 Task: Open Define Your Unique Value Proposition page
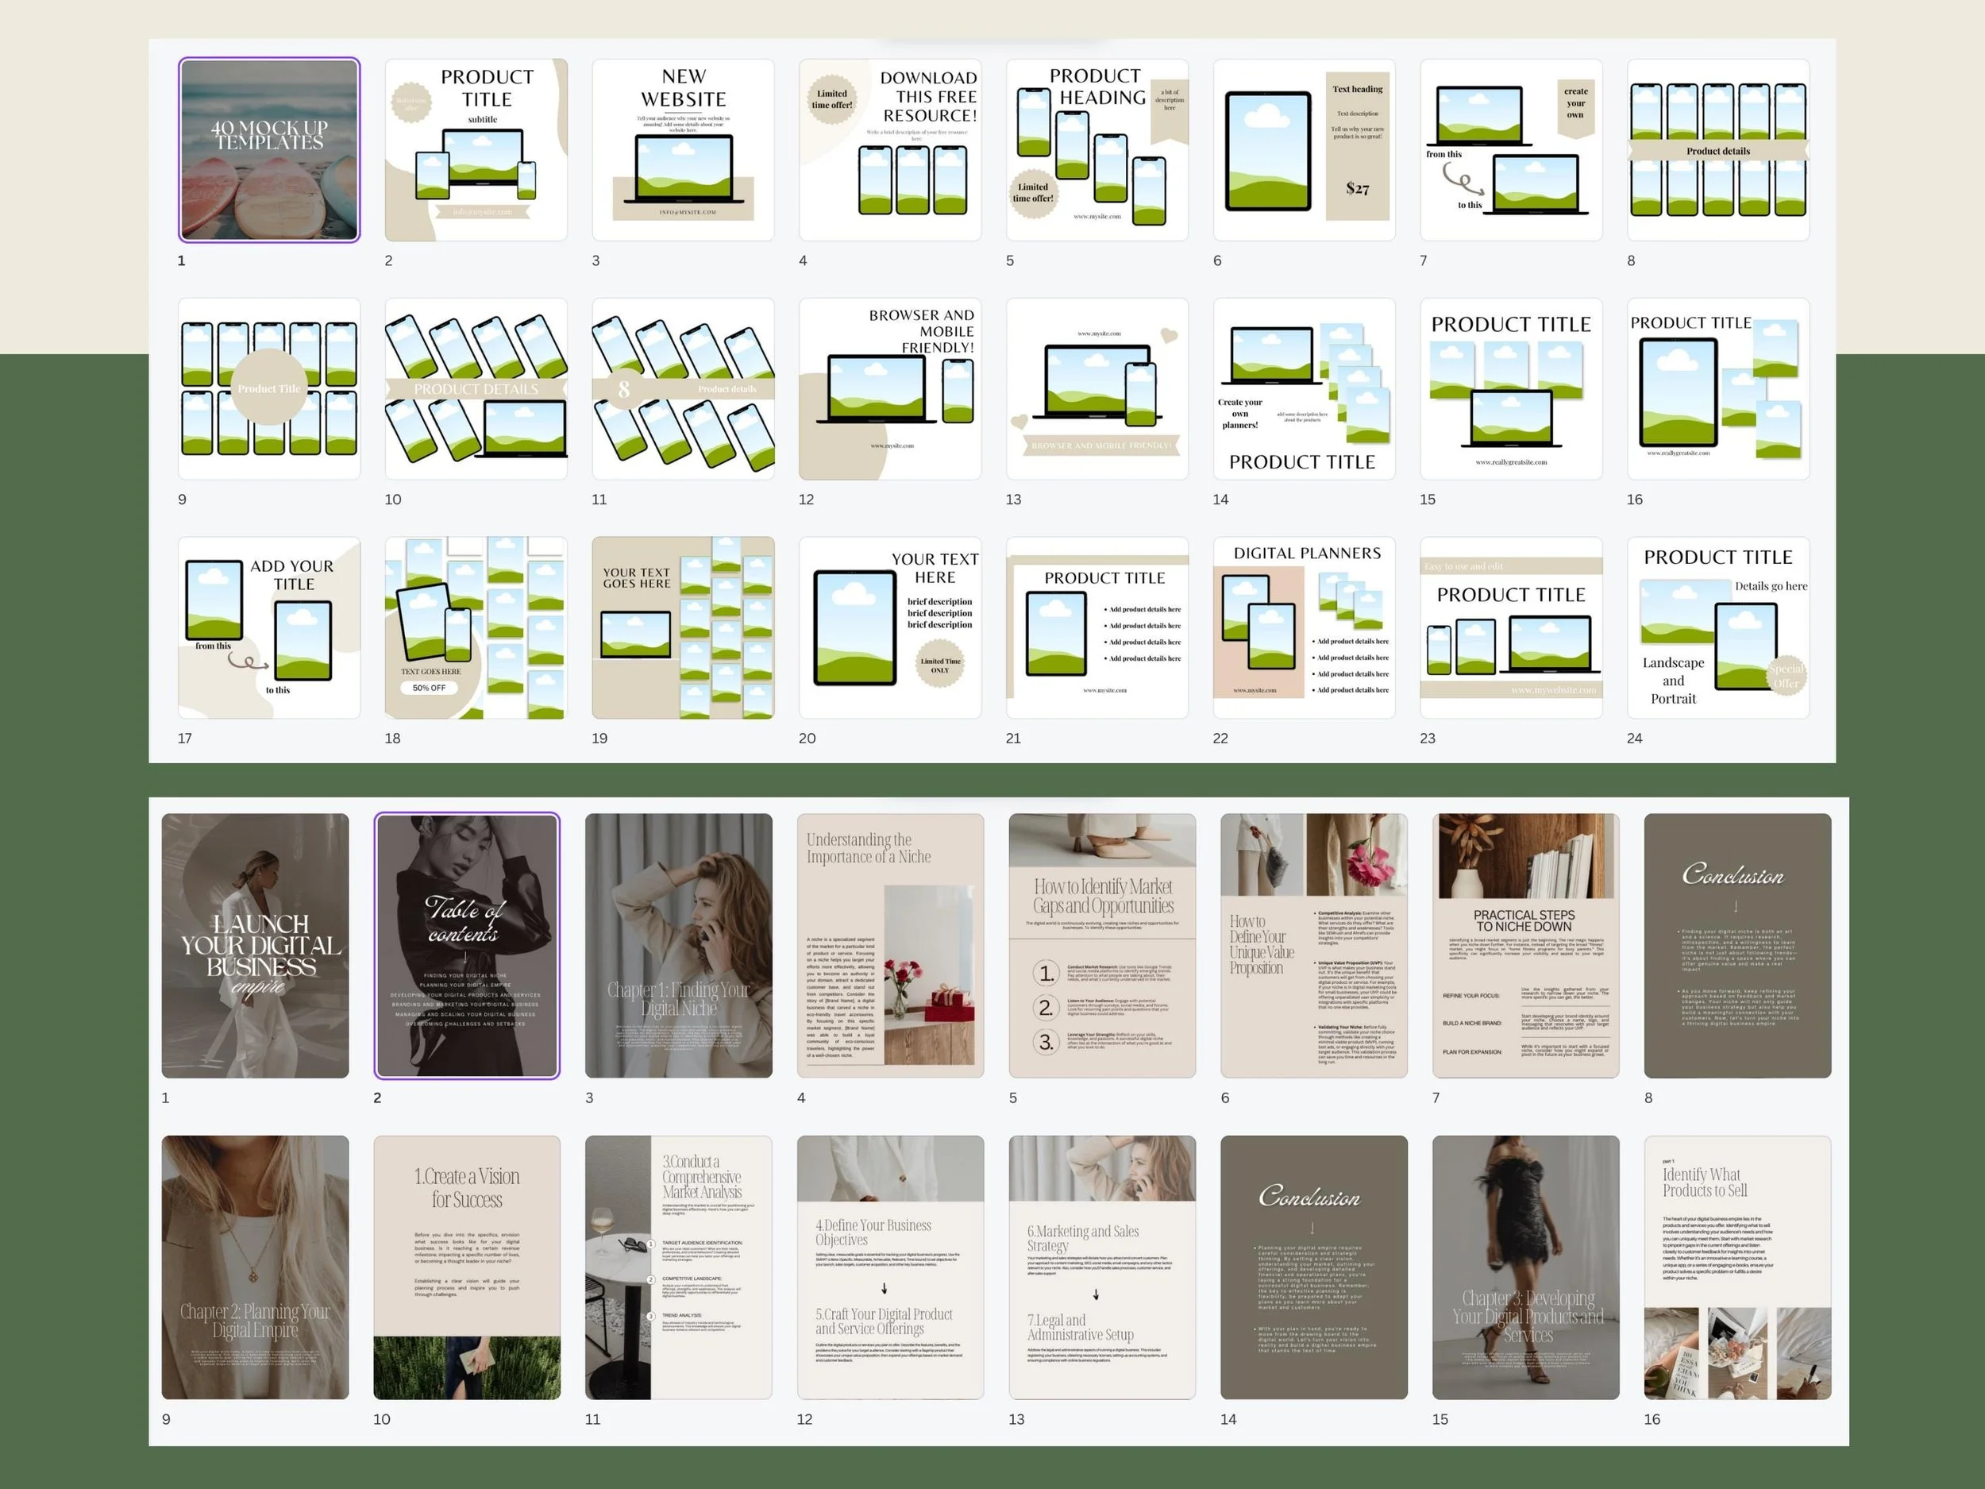(1314, 945)
